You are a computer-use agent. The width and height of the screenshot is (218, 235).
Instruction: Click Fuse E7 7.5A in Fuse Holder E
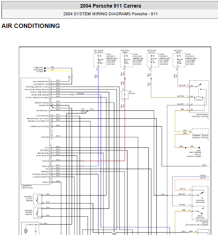click(100, 61)
